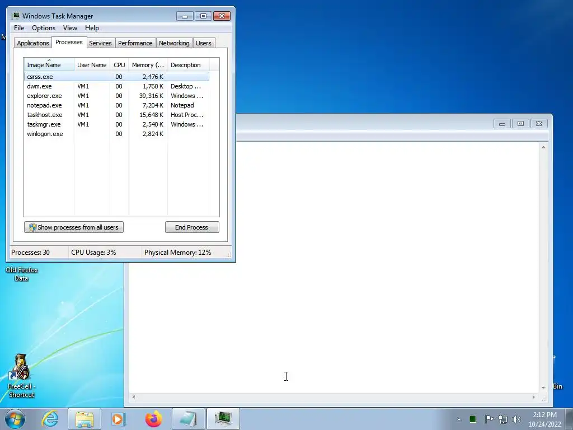Select the Processes tab
The height and width of the screenshot is (430, 573).
click(69, 42)
